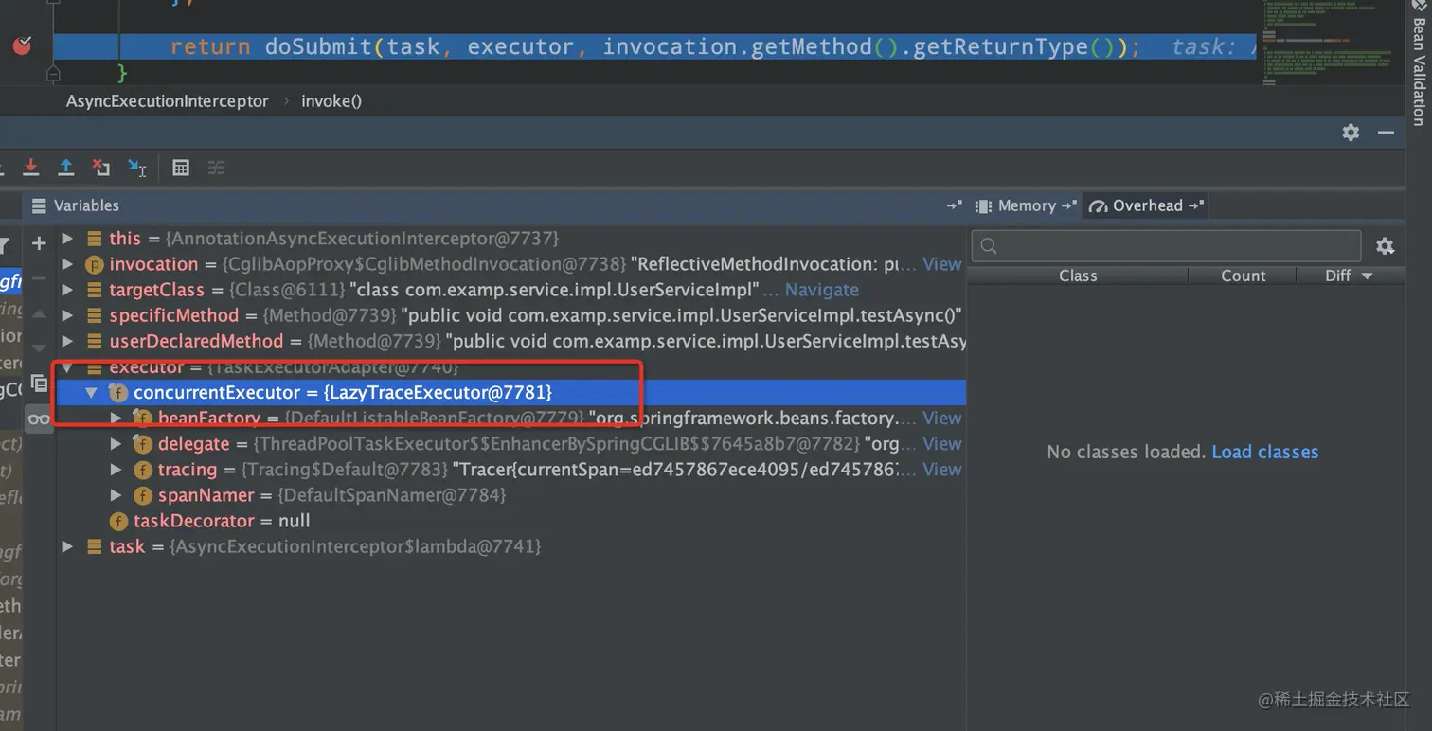Expand the userDeclaredMethod variable node

[x=67, y=341]
